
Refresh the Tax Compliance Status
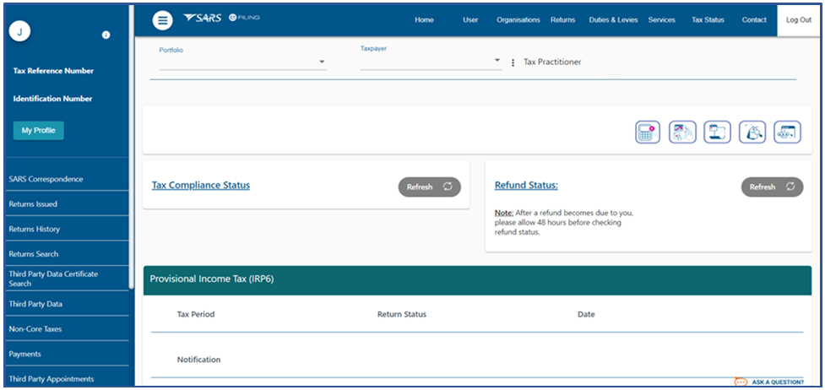pyautogui.click(x=429, y=187)
